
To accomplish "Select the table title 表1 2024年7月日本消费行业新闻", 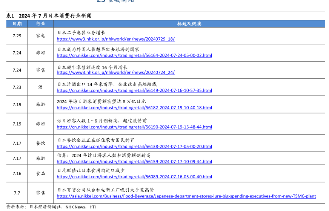I will 49,16.
